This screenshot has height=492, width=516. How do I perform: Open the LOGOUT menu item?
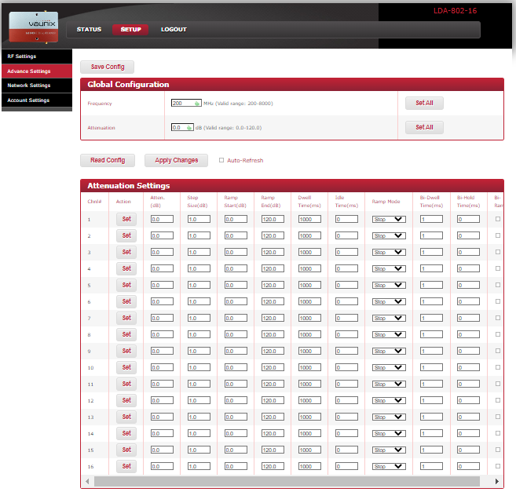(x=174, y=30)
